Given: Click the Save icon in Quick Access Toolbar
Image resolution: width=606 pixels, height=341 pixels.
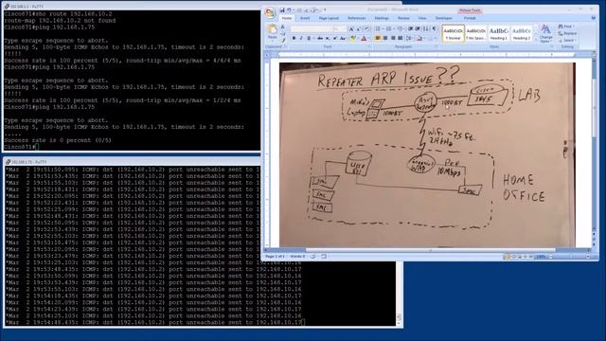Looking at the screenshot, I should tap(282, 10).
